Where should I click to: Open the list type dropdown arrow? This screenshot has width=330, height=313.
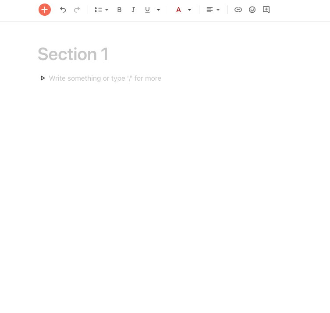click(106, 10)
